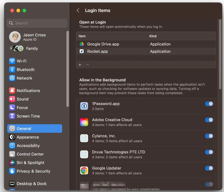Remove login item with minus button
Screen dimensions: 224x192
(x=87, y=65)
